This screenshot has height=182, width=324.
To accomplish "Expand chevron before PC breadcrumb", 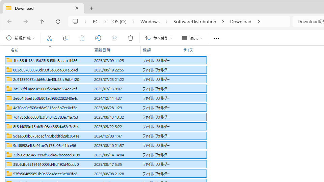I will (x=85, y=22).
